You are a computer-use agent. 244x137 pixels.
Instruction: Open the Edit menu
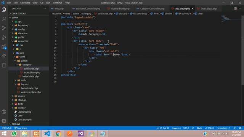15,3
